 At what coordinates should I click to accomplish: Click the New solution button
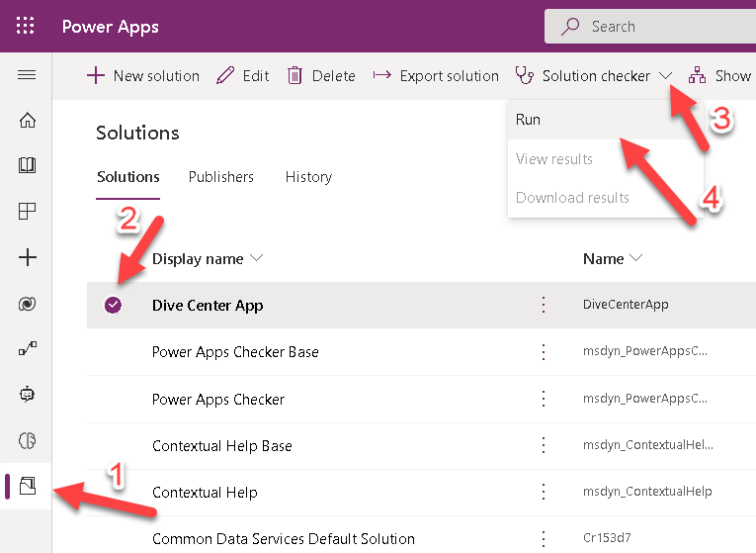pyautogui.click(x=143, y=76)
